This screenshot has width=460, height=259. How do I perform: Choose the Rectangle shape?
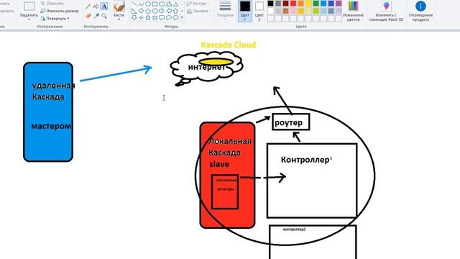click(x=155, y=4)
